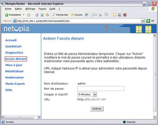
Task: Click the Internet Explorer title bar icon
Action: 3,4
